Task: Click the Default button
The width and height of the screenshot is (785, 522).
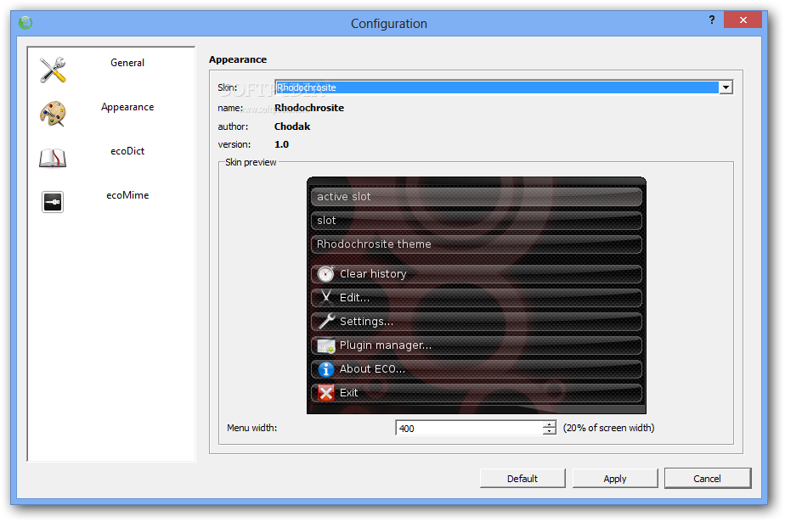Action: 522,479
